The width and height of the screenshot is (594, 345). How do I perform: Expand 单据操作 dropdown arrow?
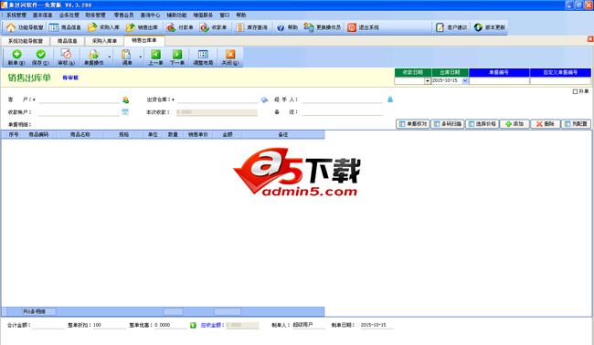(110, 57)
